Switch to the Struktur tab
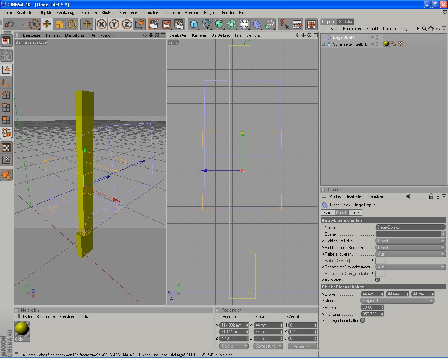The image size is (448, 358). click(345, 22)
